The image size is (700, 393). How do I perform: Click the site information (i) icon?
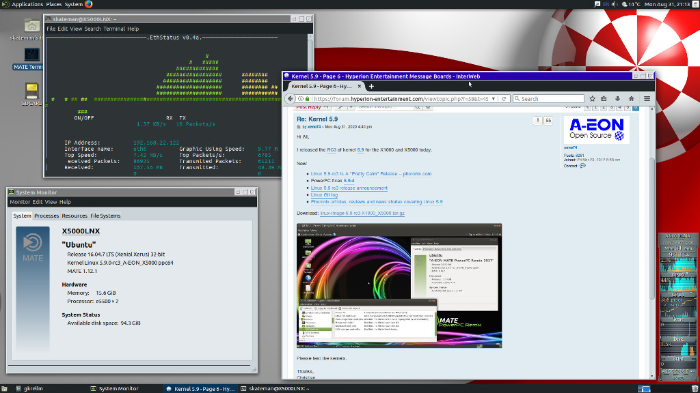[301, 99]
